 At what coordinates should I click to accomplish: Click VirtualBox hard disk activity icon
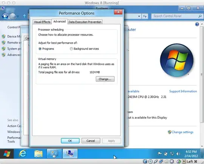point(145,161)
